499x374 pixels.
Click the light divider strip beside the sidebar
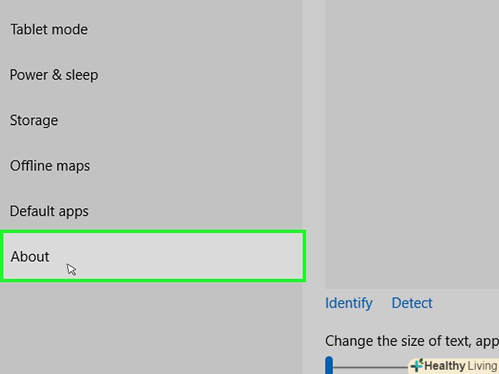click(x=314, y=137)
